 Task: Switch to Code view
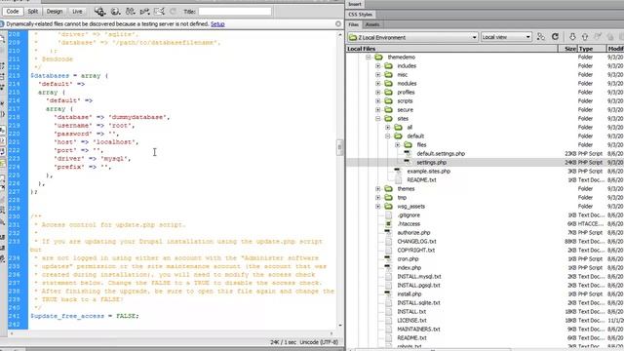click(13, 12)
